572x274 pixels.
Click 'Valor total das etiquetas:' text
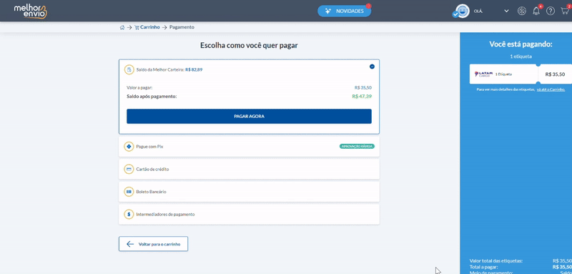(496, 261)
